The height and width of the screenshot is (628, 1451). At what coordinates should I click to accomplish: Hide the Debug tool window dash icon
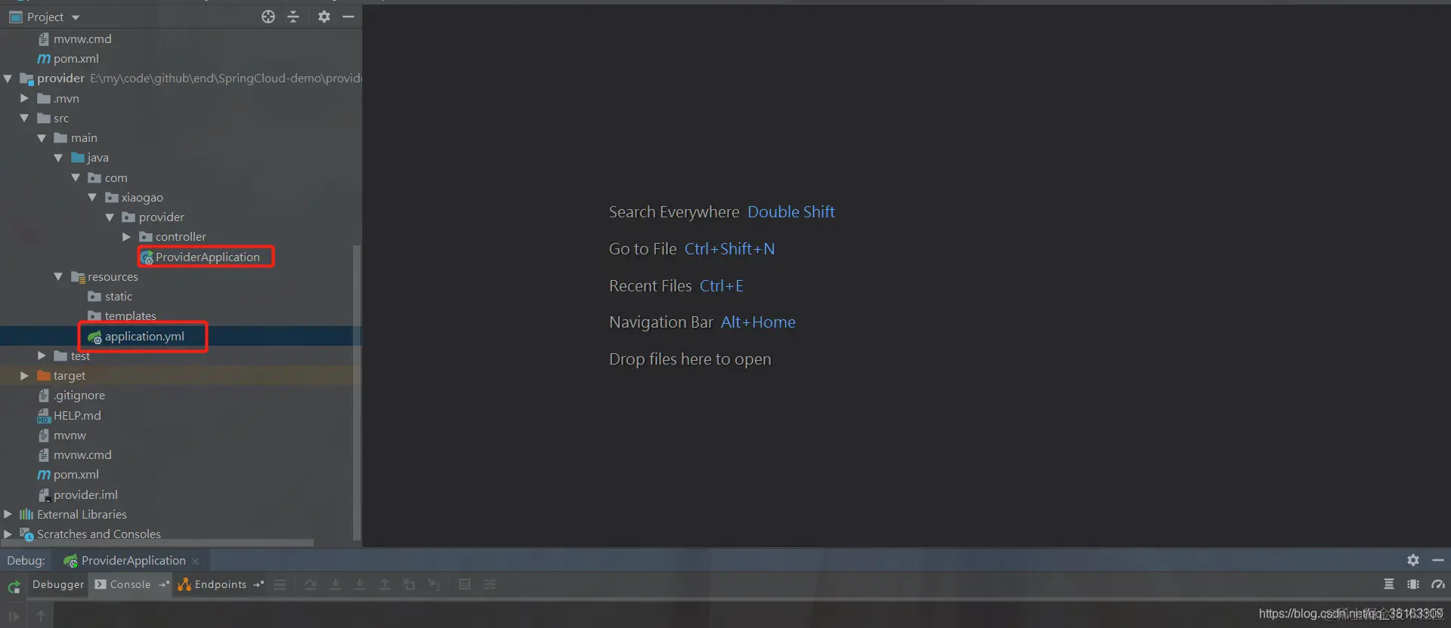[1438, 560]
